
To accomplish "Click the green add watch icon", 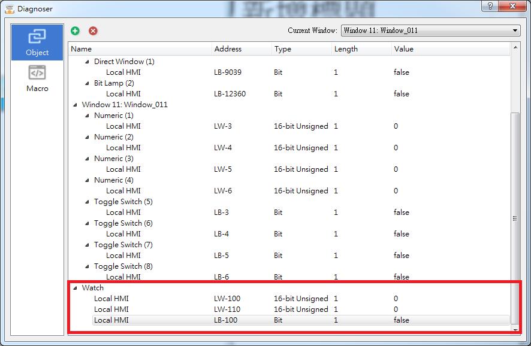I will (x=76, y=31).
